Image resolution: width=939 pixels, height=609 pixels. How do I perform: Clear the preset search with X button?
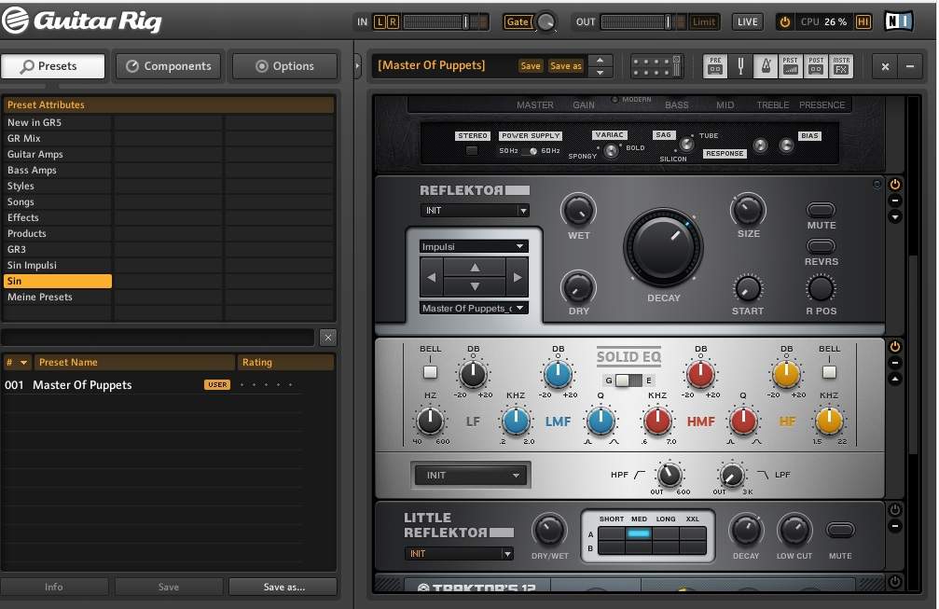(328, 338)
